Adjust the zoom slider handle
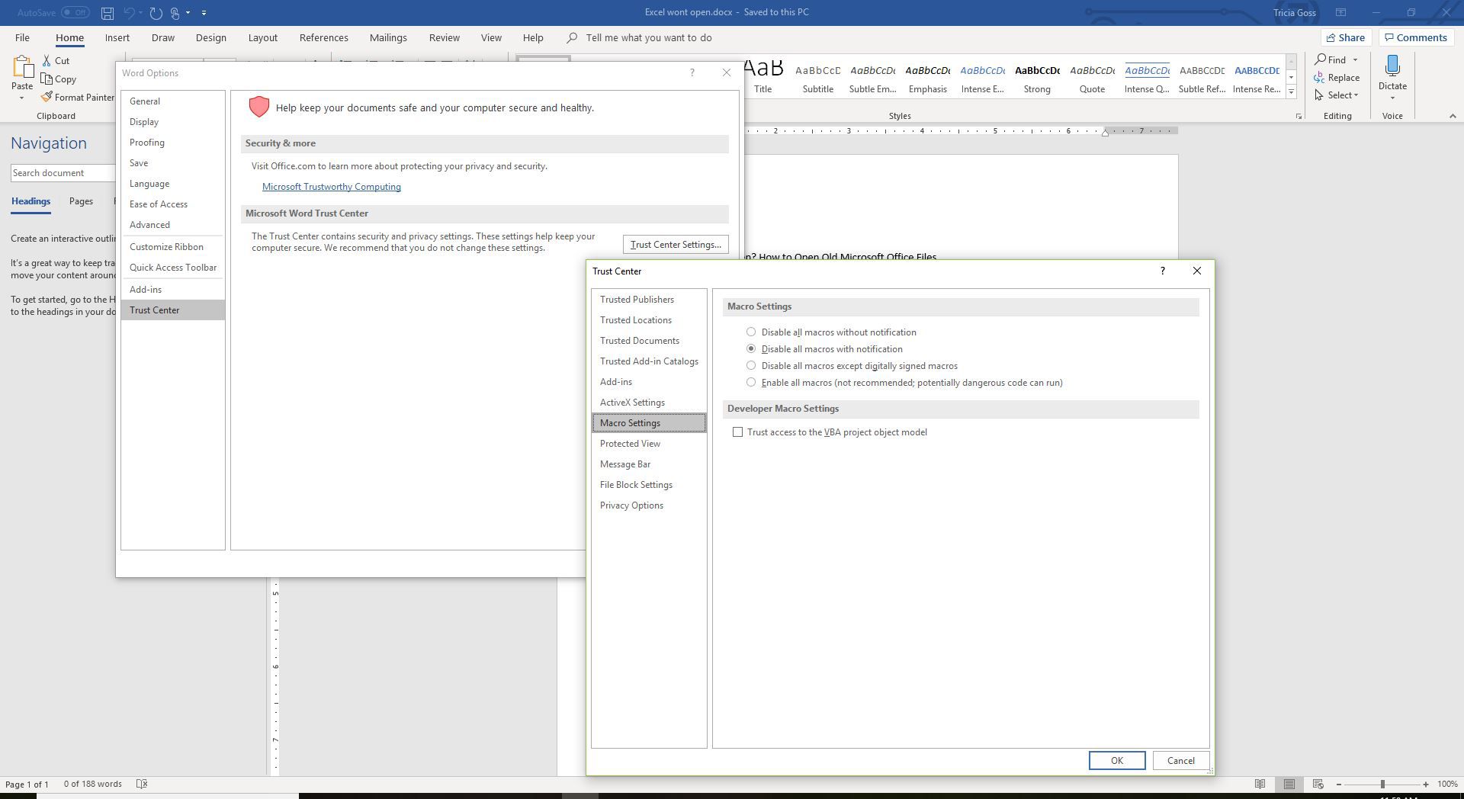 pyautogui.click(x=1382, y=785)
